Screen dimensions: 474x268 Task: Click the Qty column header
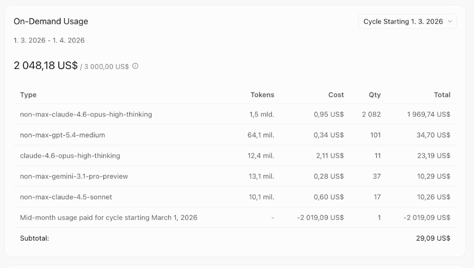[374, 94]
